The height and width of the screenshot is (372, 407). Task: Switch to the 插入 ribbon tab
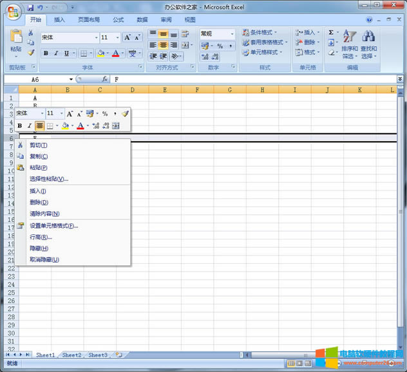pyautogui.click(x=59, y=20)
